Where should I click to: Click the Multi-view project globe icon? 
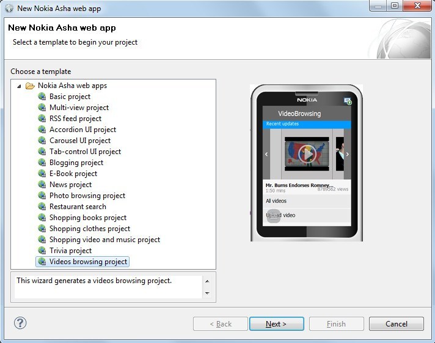click(42, 108)
